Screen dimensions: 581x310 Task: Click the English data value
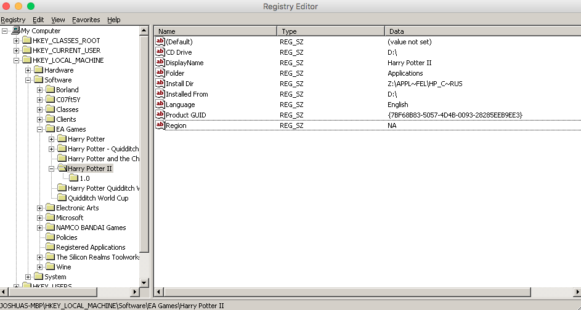[398, 105]
